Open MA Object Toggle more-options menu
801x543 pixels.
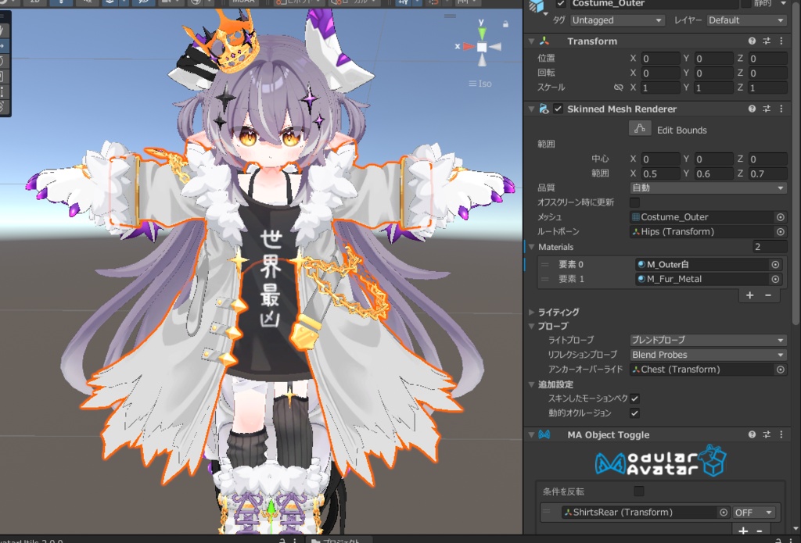(781, 434)
